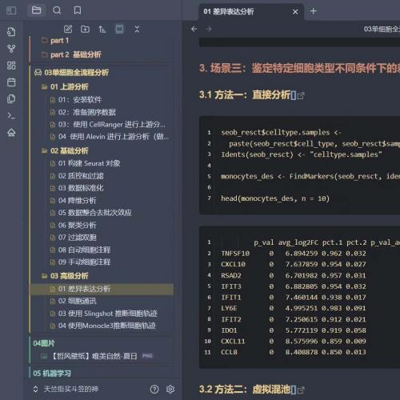Open note 02 细胞通讯

[x=78, y=301]
